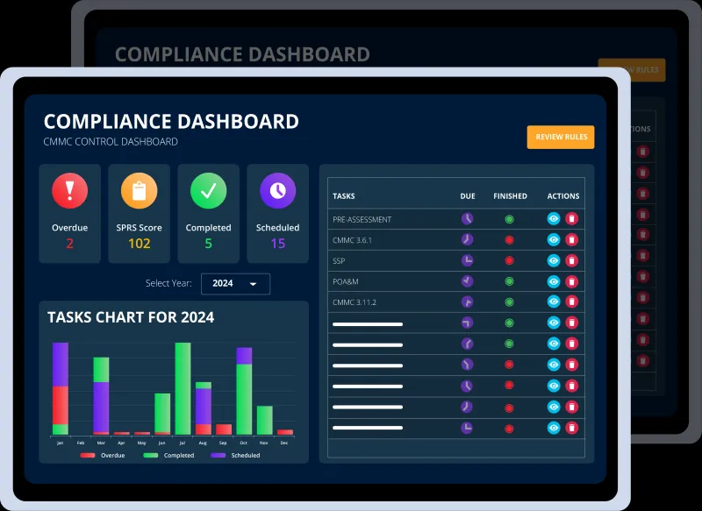The image size is (702, 511).
Task: Click the purple Scheduled clock icon
Action: (x=277, y=190)
